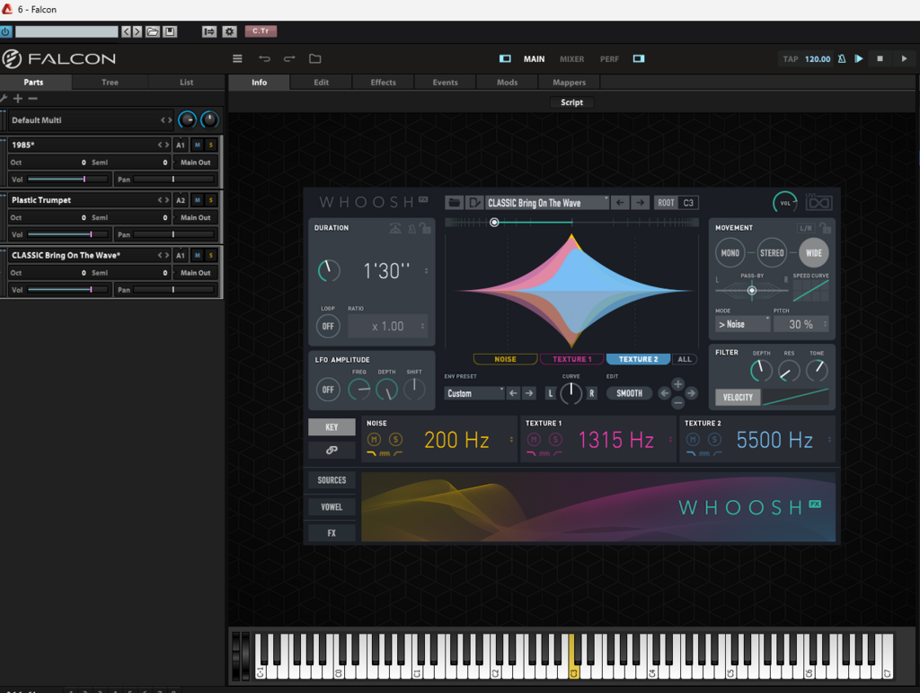Click the Default Multi preset arrows
Screen dimensions: 920x693
click(166, 120)
